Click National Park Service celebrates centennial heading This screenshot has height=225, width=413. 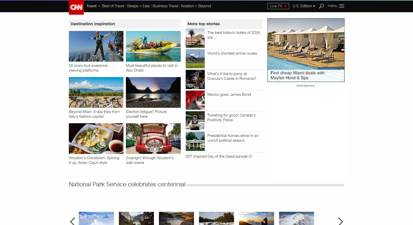tap(127, 184)
